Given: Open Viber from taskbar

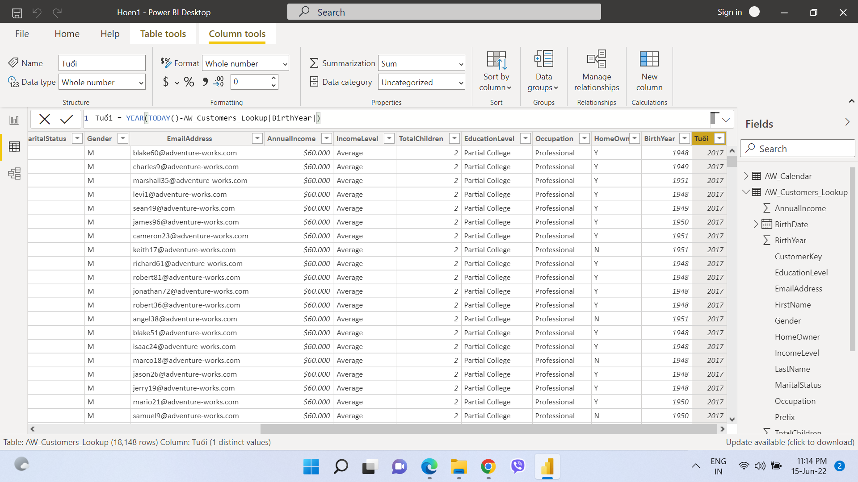Looking at the screenshot, I should [x=517, y=467].
